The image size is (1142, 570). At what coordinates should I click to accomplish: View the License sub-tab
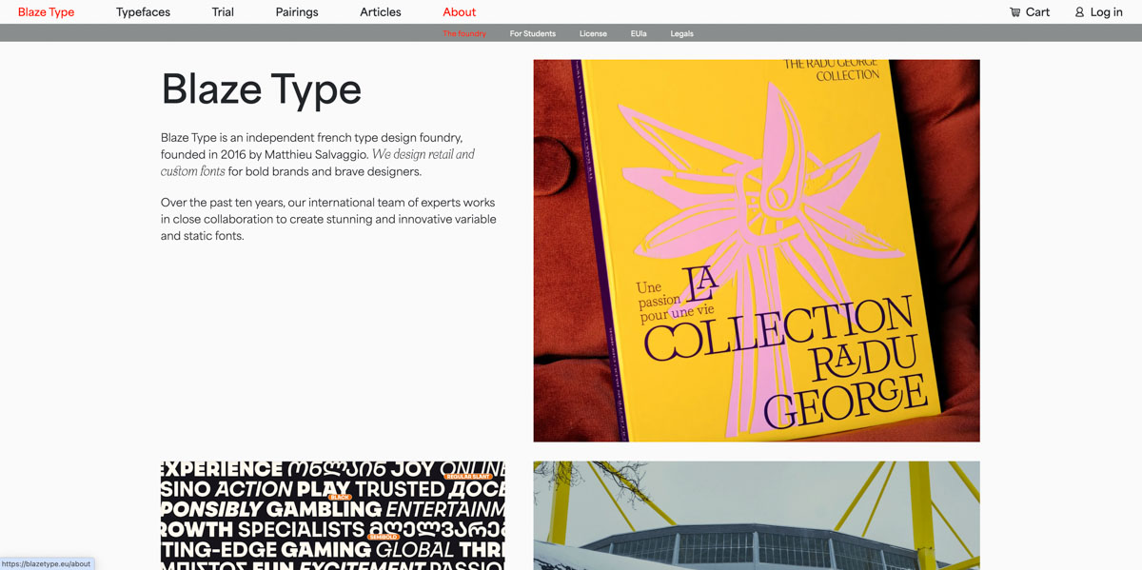593,33
